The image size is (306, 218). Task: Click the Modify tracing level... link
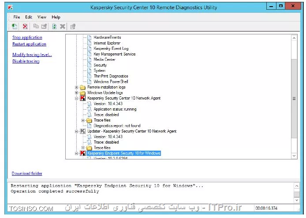32,55
